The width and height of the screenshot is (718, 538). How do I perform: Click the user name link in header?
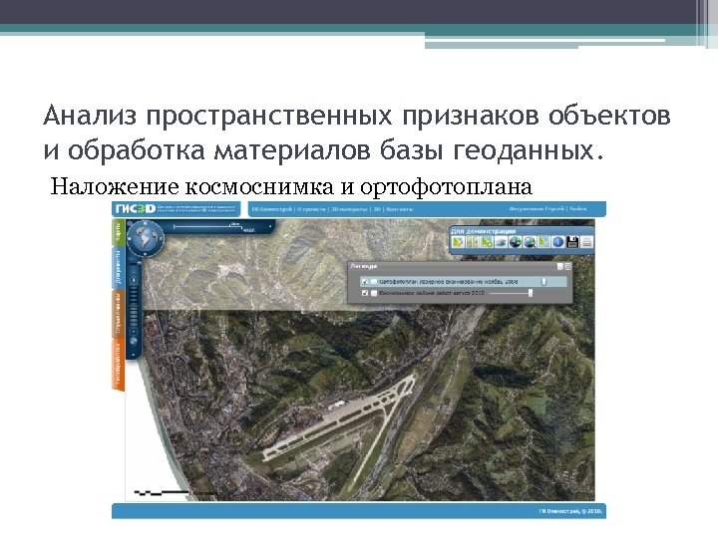[x=537, y=208]
